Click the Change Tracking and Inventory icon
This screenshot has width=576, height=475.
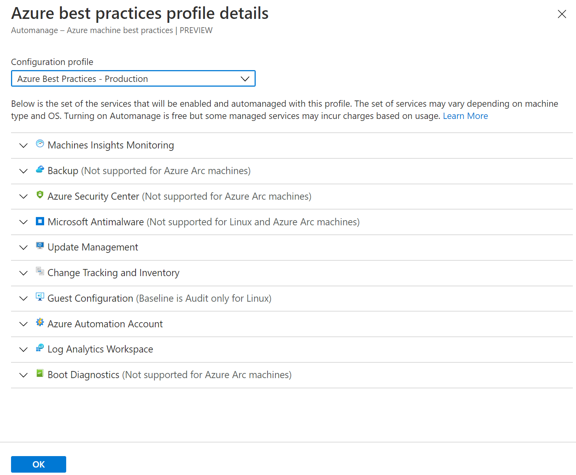point(40,271)
